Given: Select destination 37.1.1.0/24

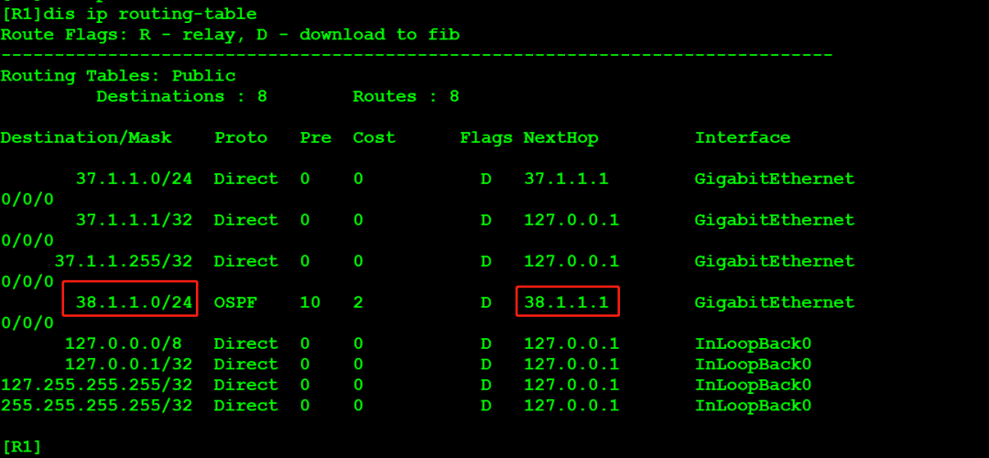Looking at the screenshot, I should (134, 180).
